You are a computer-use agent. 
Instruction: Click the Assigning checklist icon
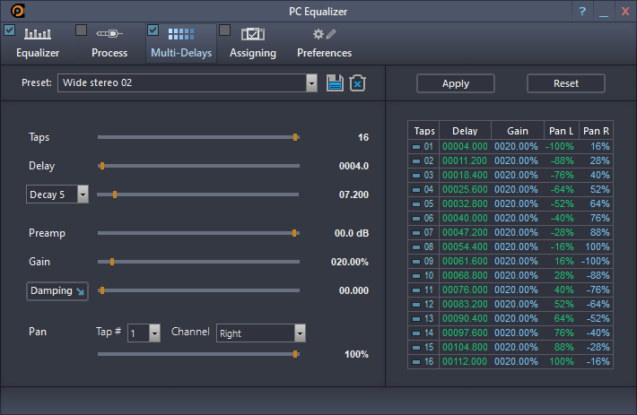253,34
